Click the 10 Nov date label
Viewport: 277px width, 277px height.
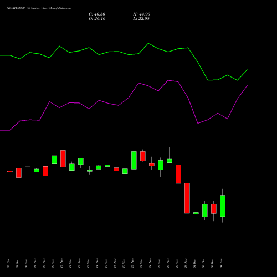61,264
